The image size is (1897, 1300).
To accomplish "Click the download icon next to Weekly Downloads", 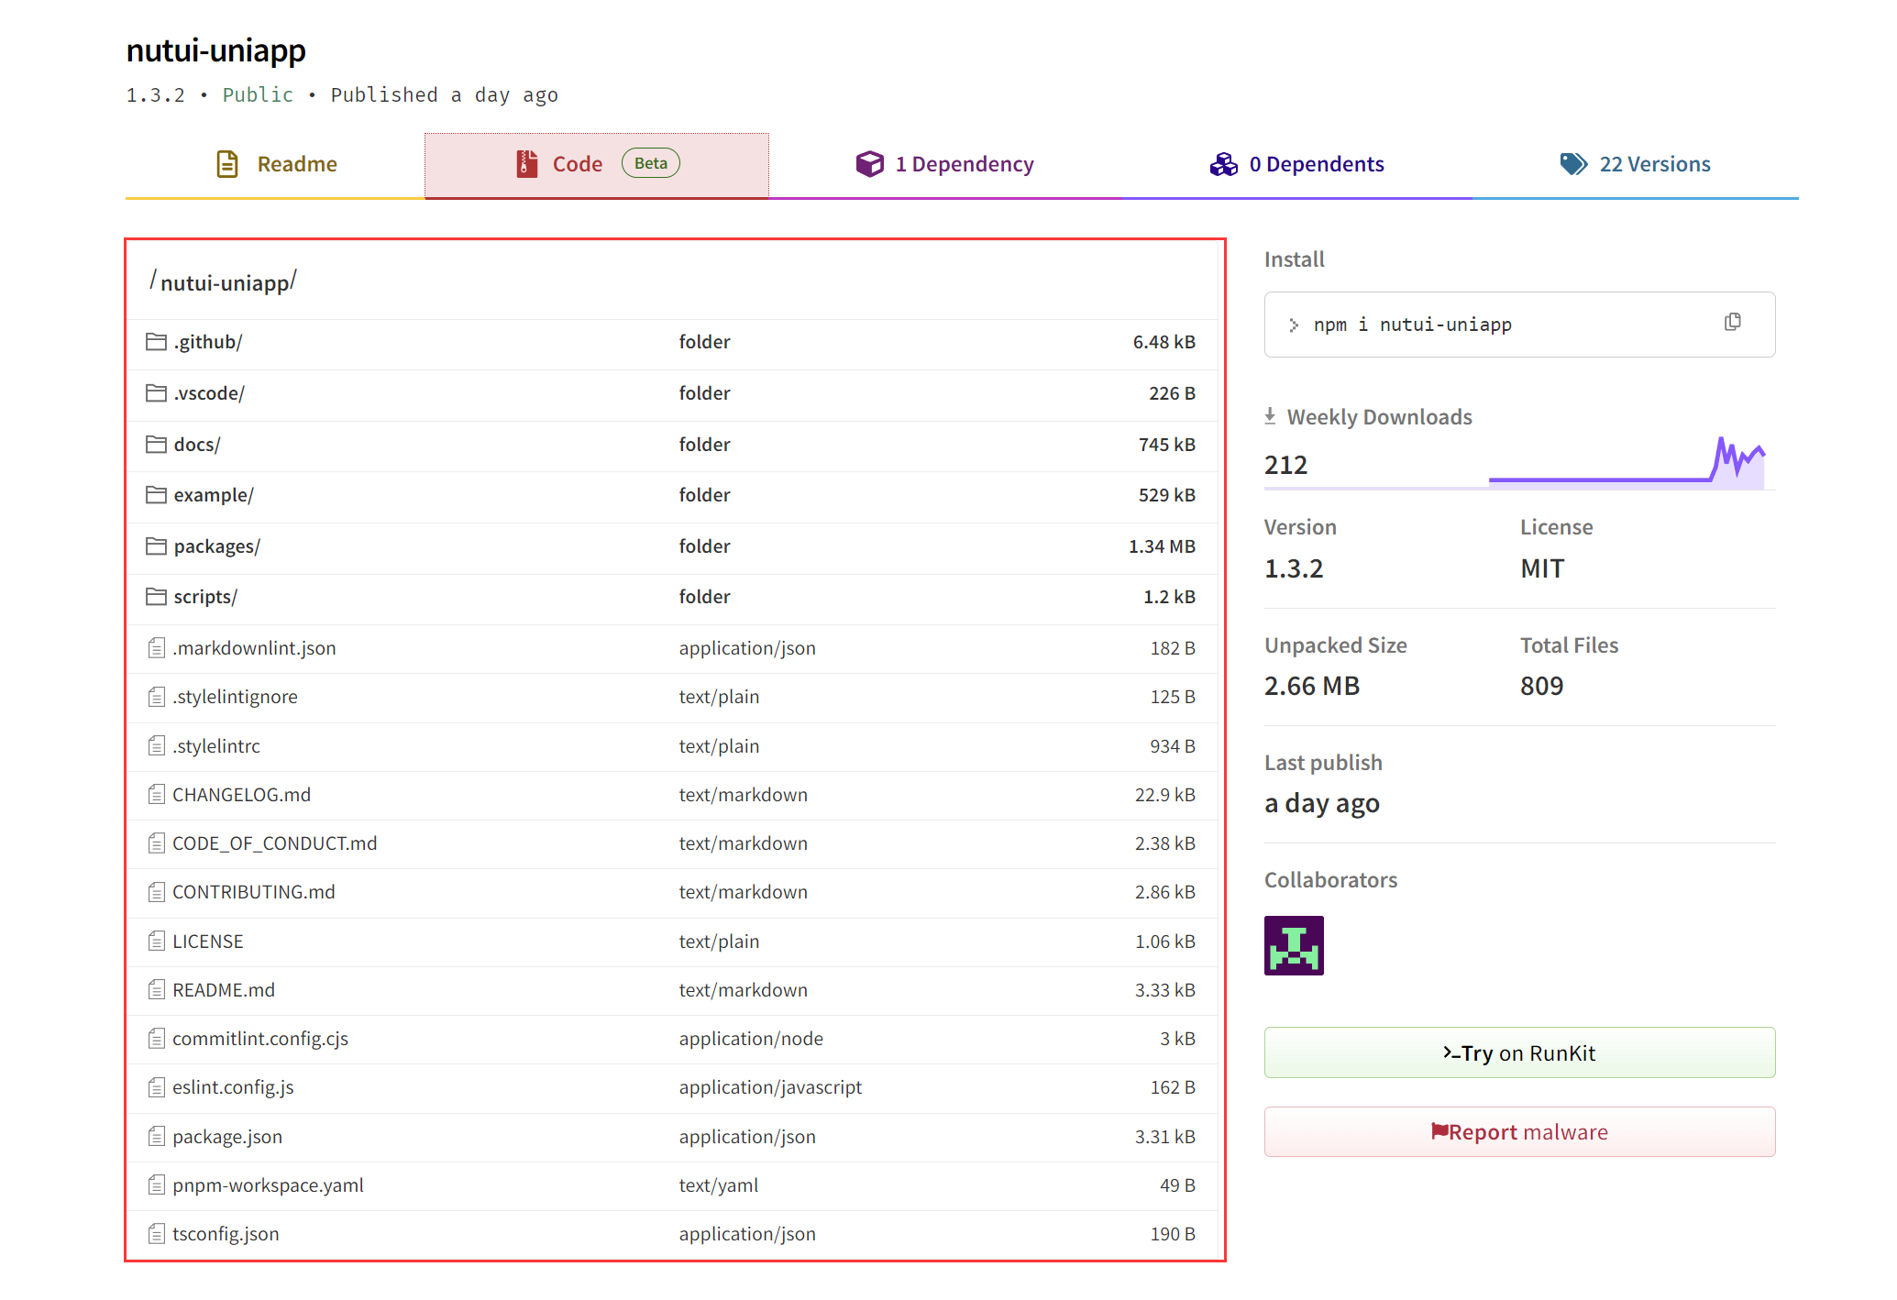I will (1270, 414).
